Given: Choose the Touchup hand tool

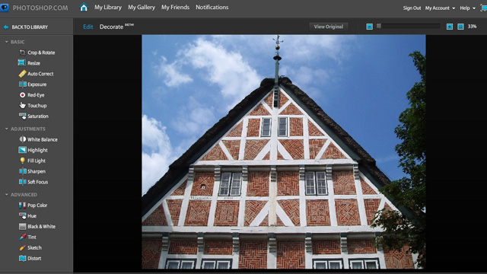Looking at the screenshot, I should pyautogui.click(x=33, y=105).
